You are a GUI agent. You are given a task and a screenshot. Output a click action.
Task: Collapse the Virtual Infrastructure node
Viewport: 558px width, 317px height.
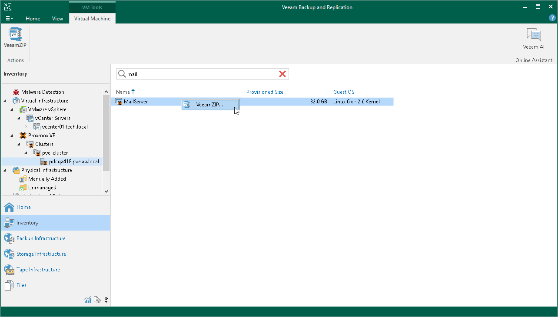(x=5, y=101)
